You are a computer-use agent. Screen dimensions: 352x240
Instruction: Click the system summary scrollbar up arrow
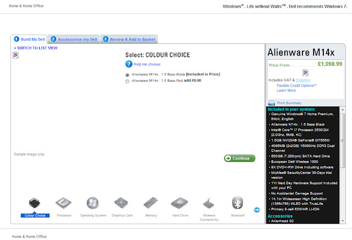(343, 110)
